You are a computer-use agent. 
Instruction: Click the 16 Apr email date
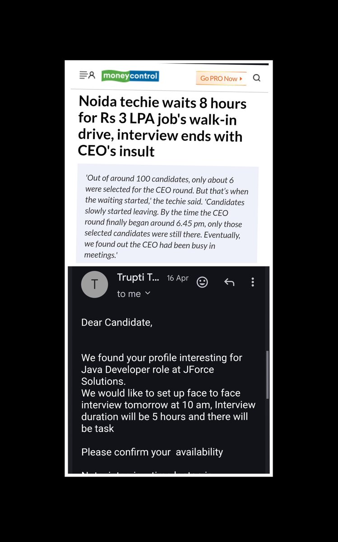pos(178,278)
